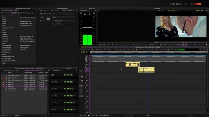The image size is (209, 117).
Task: Switch bin to text view
Action: 5,116
